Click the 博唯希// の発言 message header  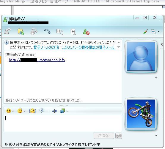(x=20, y=55)
